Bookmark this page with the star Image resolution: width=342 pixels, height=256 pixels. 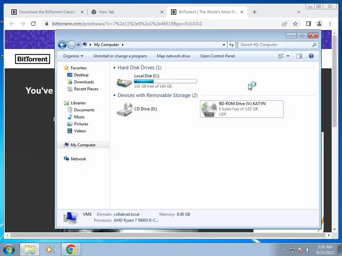click(295, 24)
